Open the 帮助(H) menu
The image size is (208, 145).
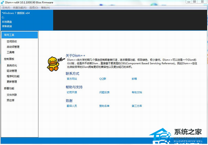coord(45,8)
